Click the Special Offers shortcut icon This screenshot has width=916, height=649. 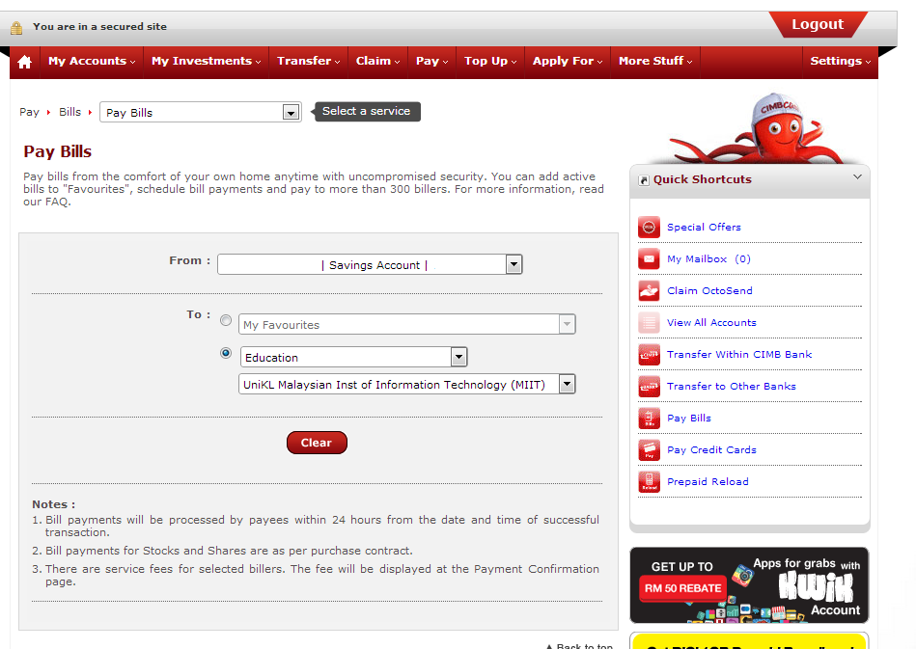(649, 227)
